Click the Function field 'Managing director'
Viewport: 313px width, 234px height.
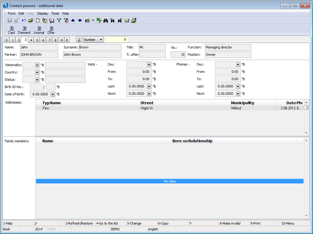tap(228, 47)
